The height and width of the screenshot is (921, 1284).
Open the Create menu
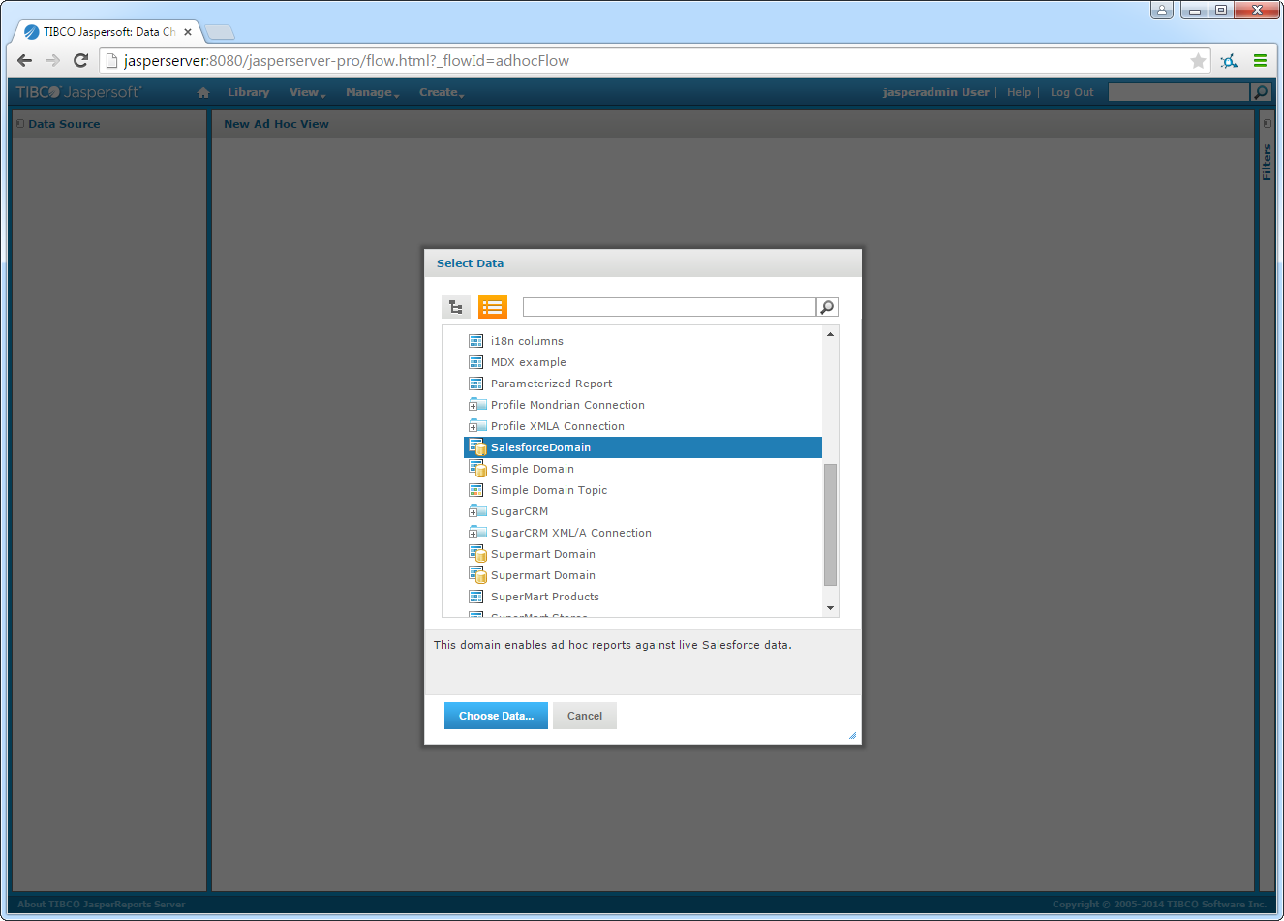click(x=441, y=93)
